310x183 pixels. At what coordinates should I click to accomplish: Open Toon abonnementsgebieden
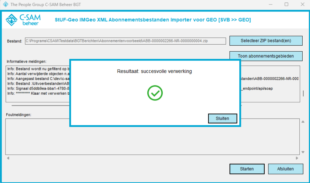click(x=266, y=56)
